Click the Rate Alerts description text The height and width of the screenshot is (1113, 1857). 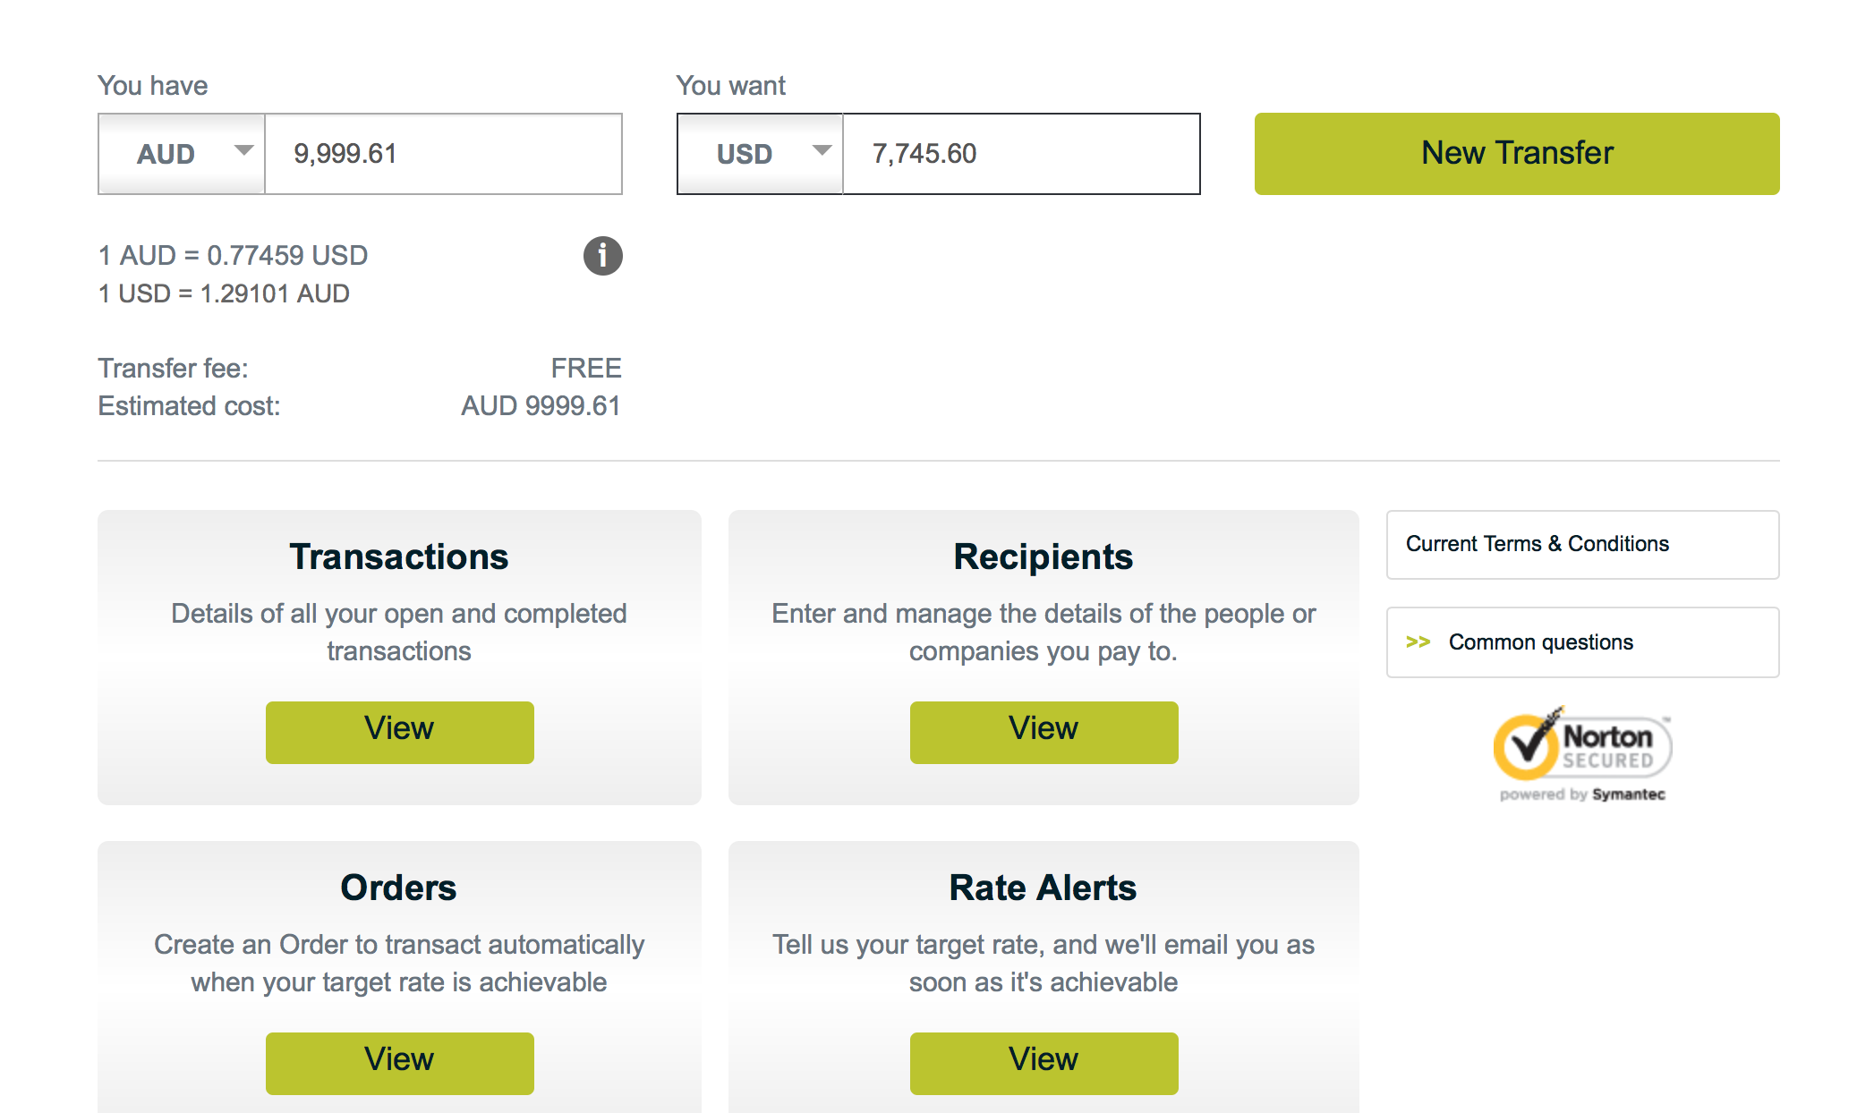pyautogui.click(x=1043, y=964)
